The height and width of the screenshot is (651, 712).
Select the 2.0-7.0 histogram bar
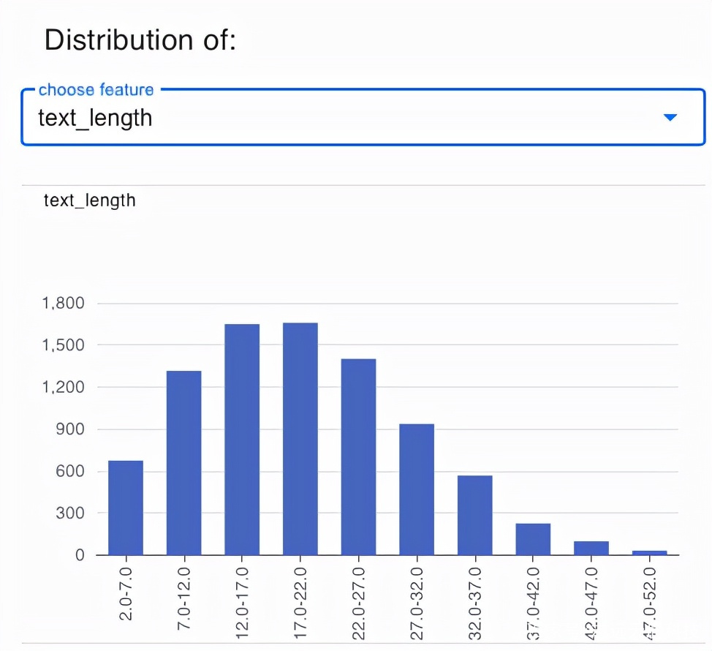tap(126, 508)
